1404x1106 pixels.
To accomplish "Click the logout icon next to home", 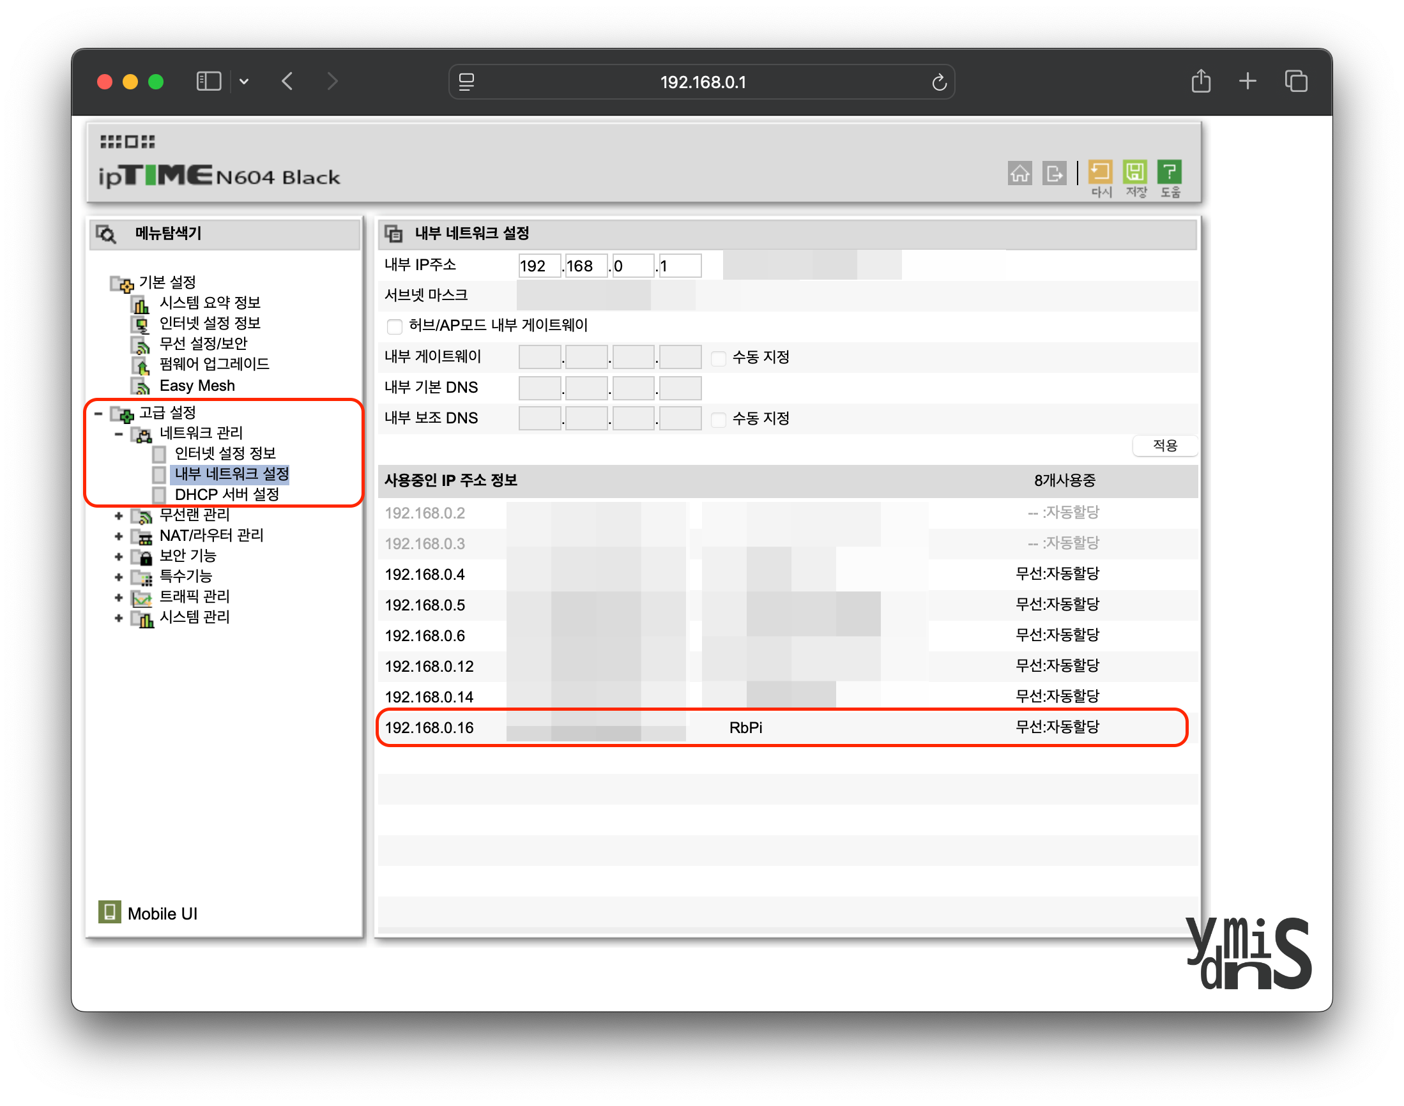I will (1055, 174).
